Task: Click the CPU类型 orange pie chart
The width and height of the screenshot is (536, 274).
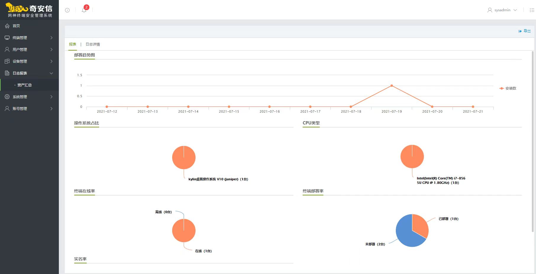Action: coord(412,157)
